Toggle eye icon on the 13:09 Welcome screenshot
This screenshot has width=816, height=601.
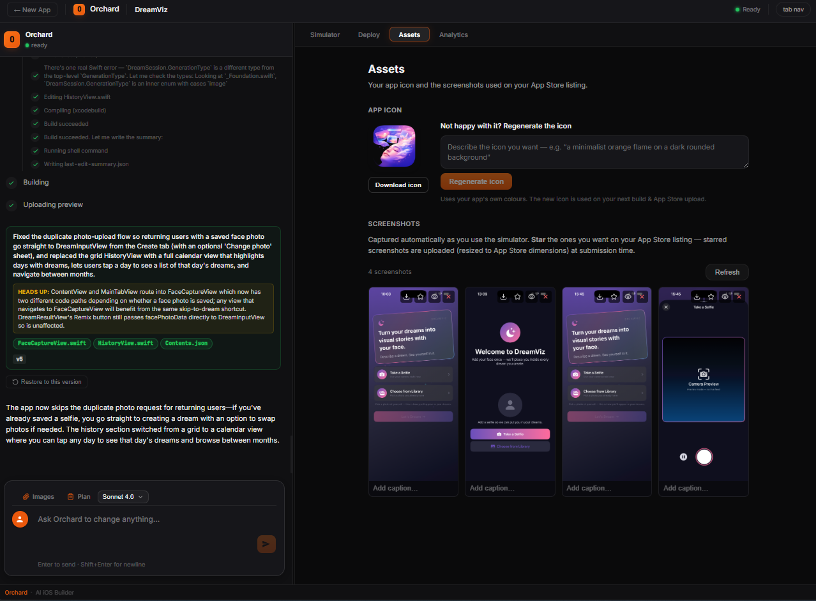(531, 296)
